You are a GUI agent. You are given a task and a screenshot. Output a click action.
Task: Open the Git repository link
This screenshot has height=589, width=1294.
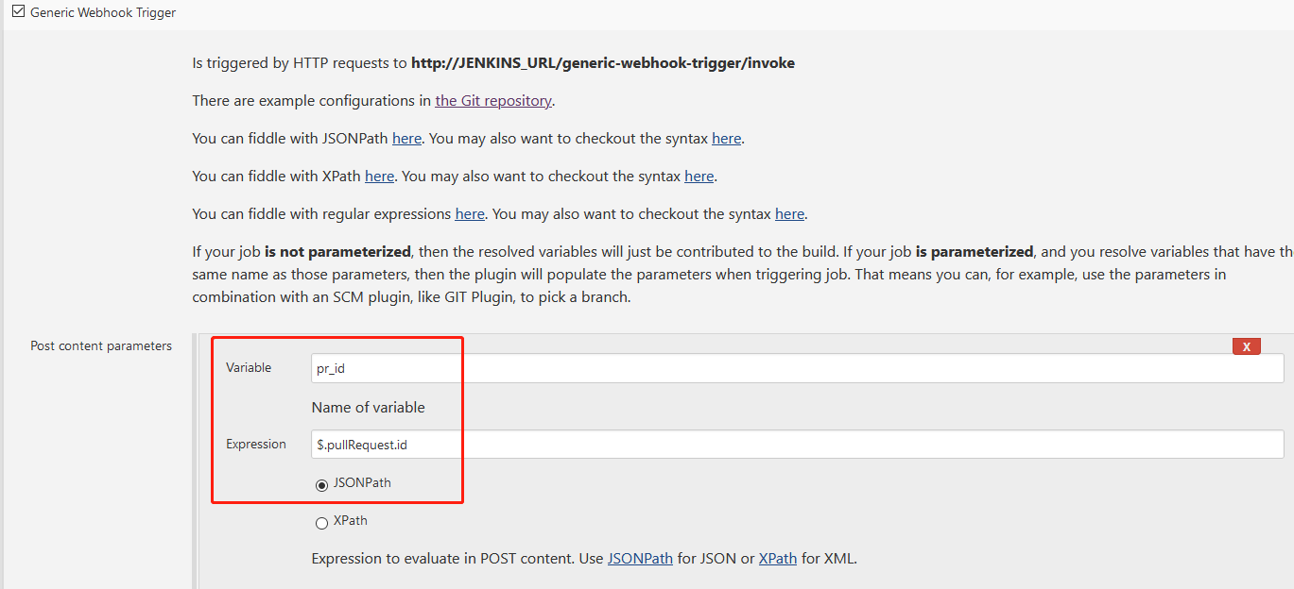493,100
